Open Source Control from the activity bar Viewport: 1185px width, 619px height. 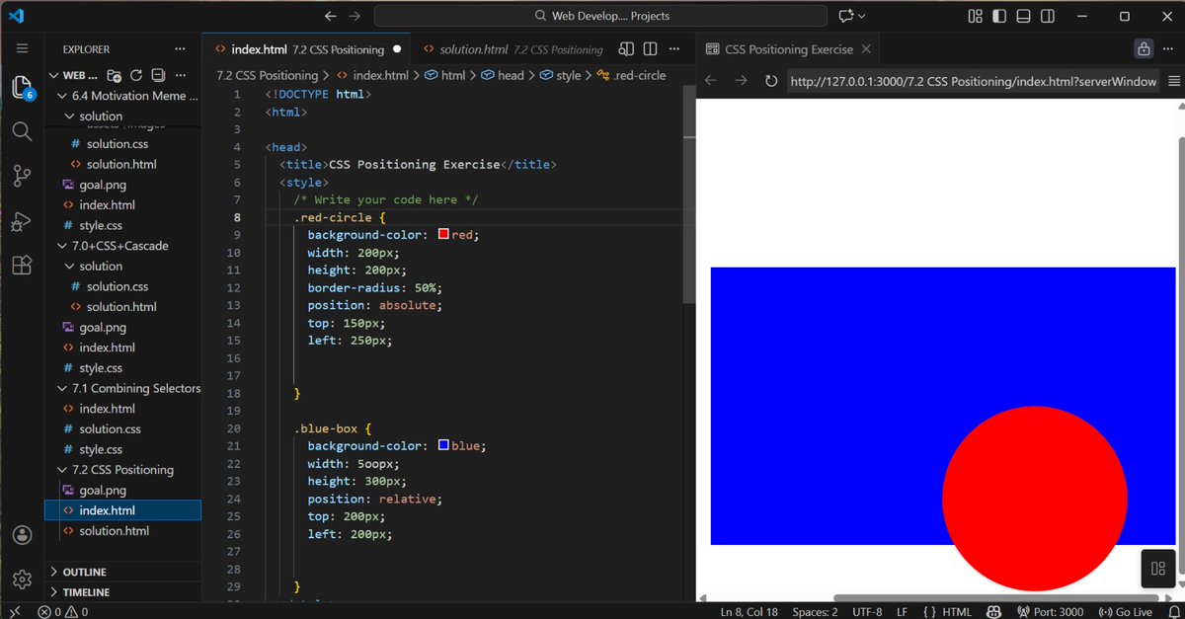pos(22,175)
